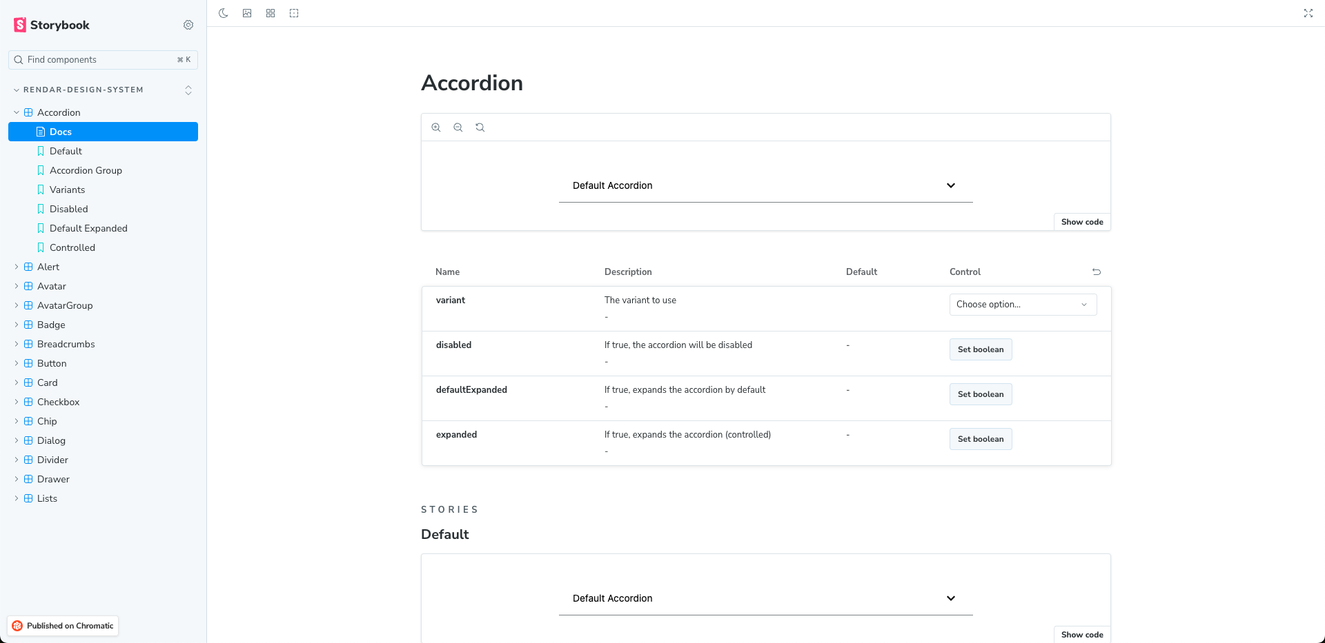This screenshot has height=643, width=1325.
Task: Change preview background with image icon
Action: pyautogui.click(x=247, y=13)
